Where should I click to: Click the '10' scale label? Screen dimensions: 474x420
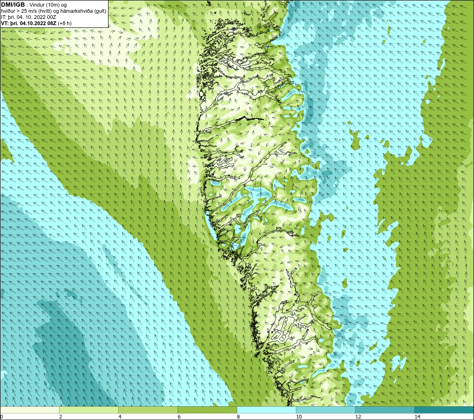[x=299, y=417]
